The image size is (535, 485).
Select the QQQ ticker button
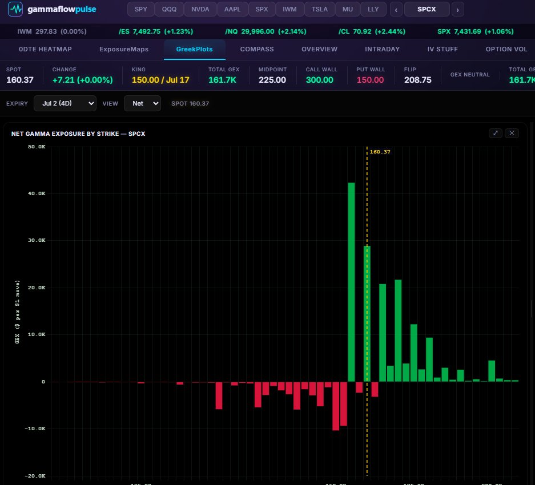[169, 9]
